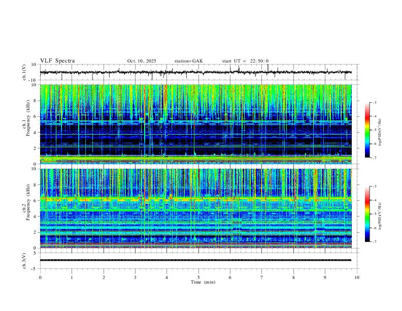Click the "VLF Spectra" plot title
Image resolution: width=402 pixels, height=311 pixels.
[57, 61]
